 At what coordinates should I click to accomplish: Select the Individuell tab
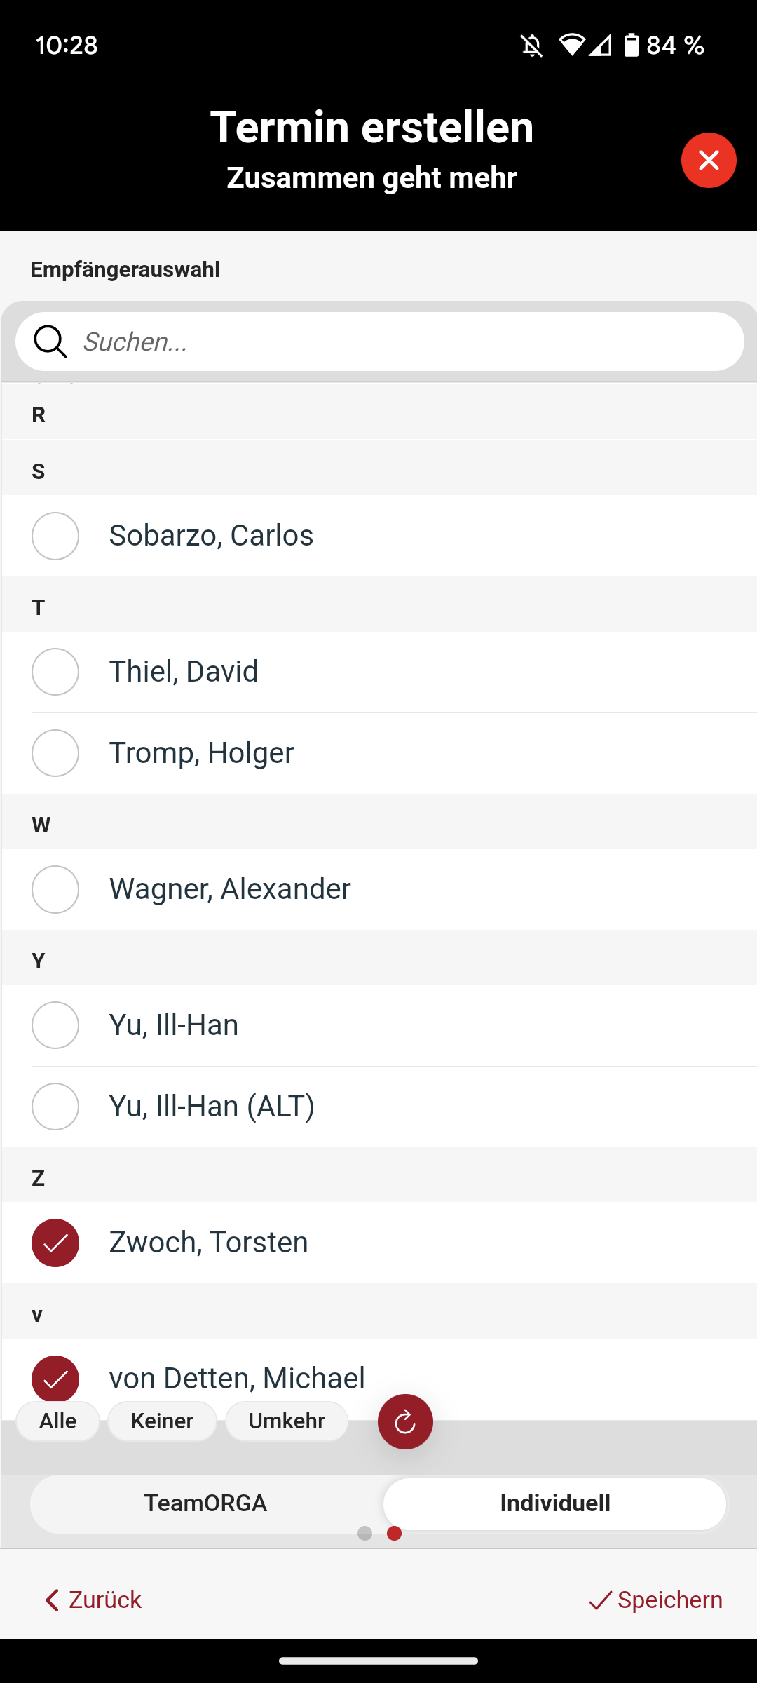pyautogui.click(x=554, y=1503)
